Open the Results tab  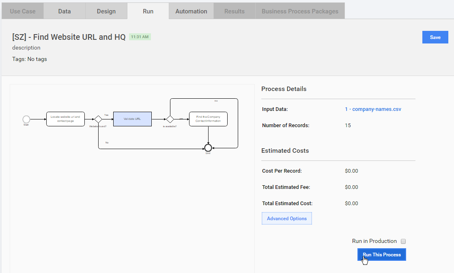(x=235, y=11)
